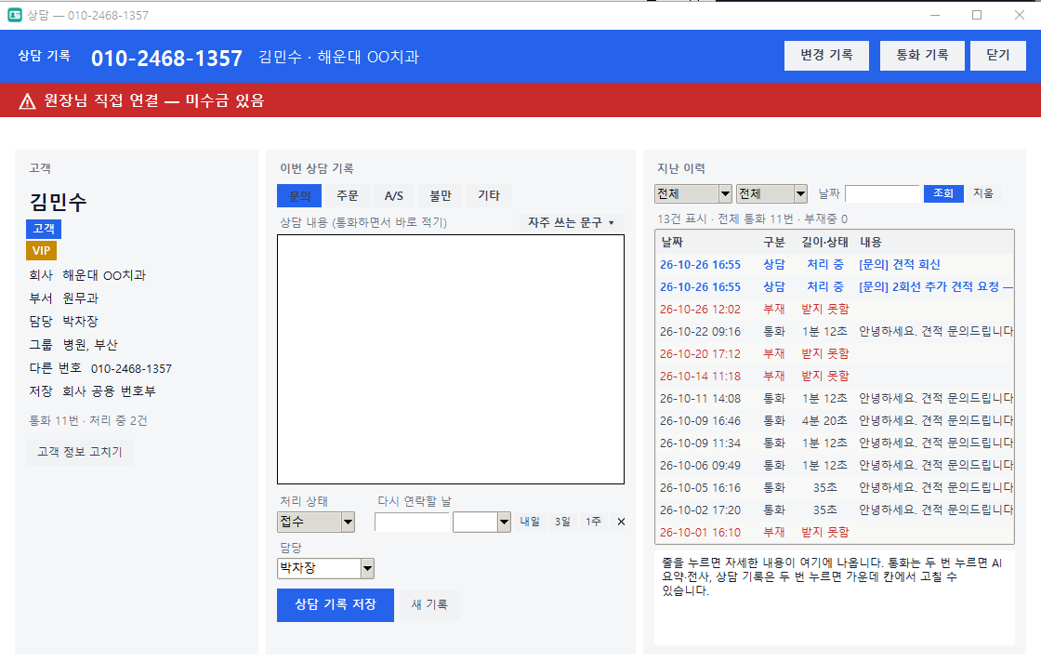Viewport: 1041px width, 662px height.
Task: Open the 통화 기록 call log
Action: tap(922, 55)
